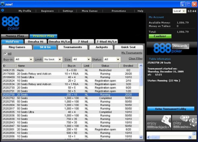Open More Games menu
This screenshot has width=198, height=142.
[x=90, y=11]
